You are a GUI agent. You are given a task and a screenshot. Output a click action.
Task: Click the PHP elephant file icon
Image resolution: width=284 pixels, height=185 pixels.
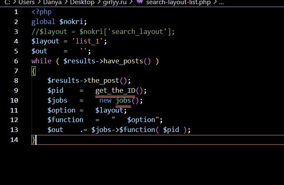pyautogui.click(x=139, y=2)
